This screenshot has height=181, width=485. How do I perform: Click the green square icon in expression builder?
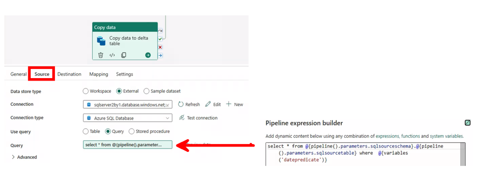(468, 123)
